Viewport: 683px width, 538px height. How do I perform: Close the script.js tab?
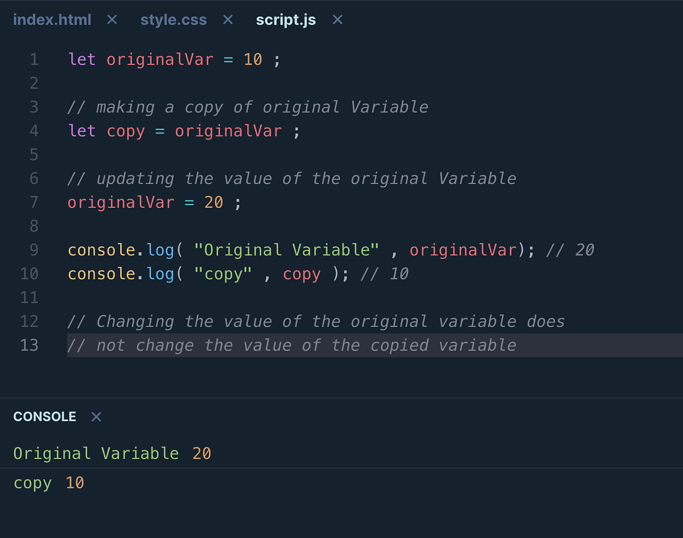click(337, 19)
